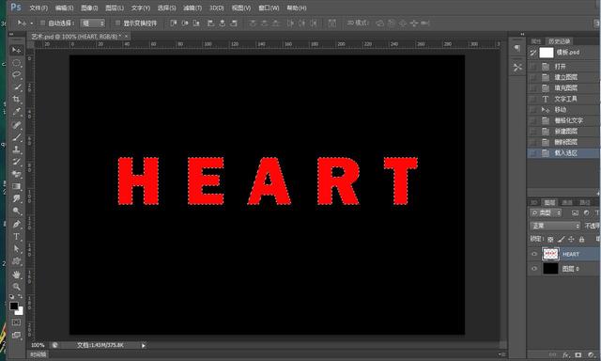The image size is (601, 361).
Task: Select the Hand tool
Action: (16, 275)
